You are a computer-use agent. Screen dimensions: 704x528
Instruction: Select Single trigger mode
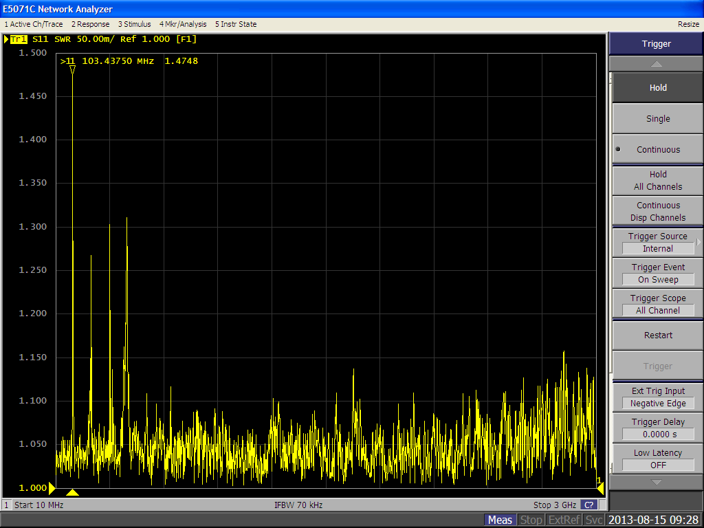click(x=657, y=118)
